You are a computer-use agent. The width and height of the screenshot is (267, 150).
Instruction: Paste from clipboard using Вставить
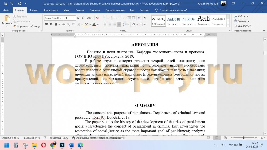pyautogui.click(x=7, y=21)
